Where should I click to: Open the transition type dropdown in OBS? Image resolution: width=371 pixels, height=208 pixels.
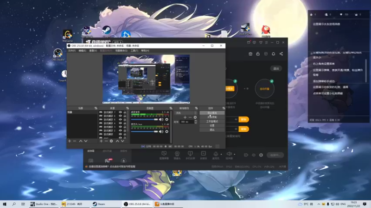pyautogui.click(x=185, y=113)
